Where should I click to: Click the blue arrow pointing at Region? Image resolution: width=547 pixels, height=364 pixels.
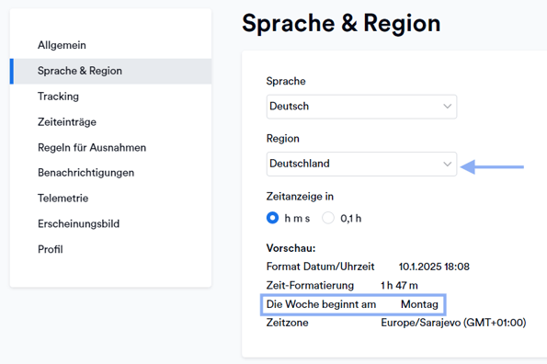pos(492,167)
